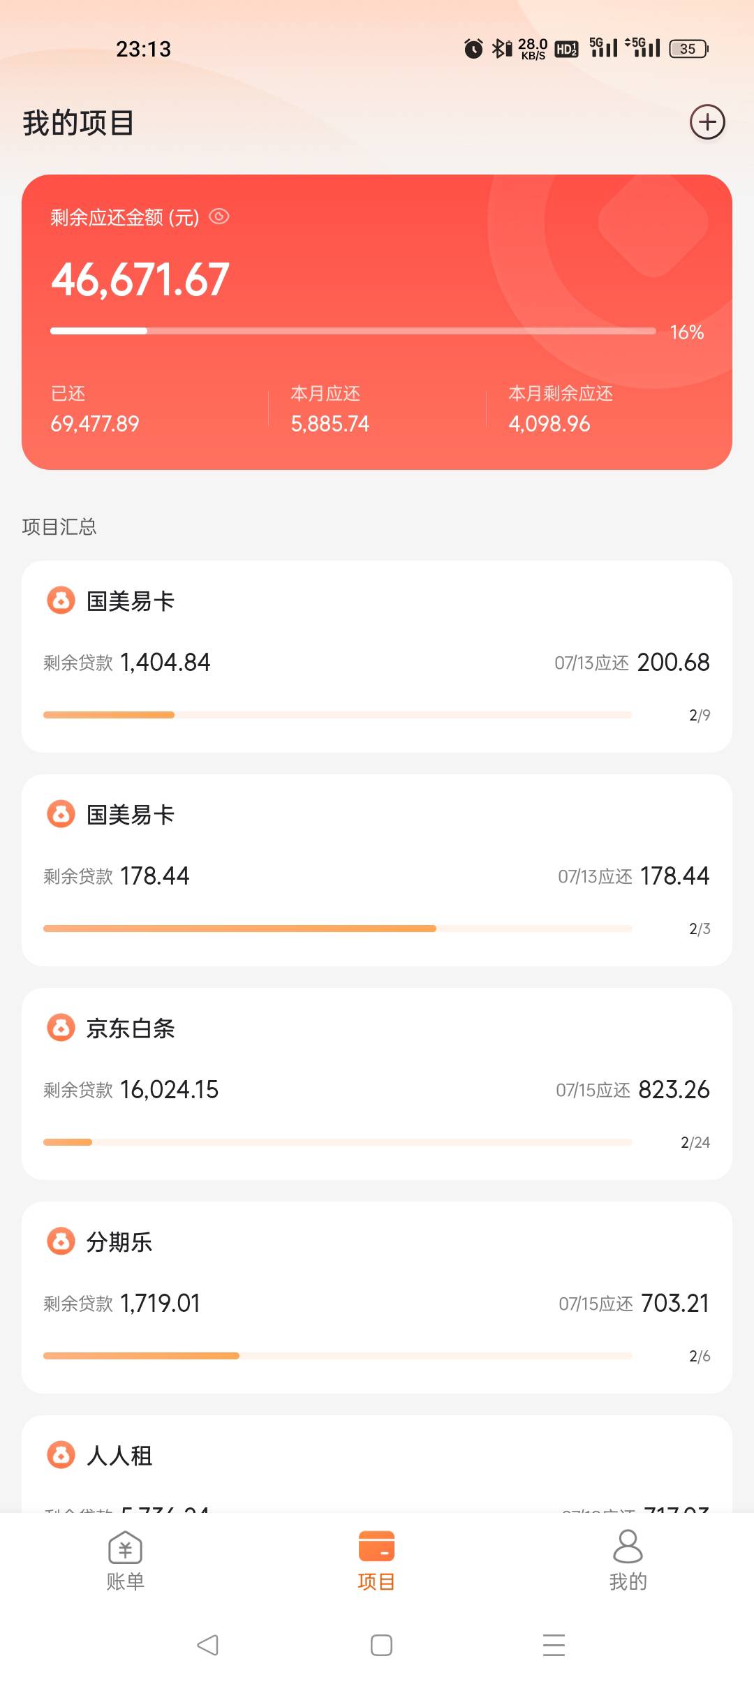Open the 账单 bills tab

(x=126, y=1562)
